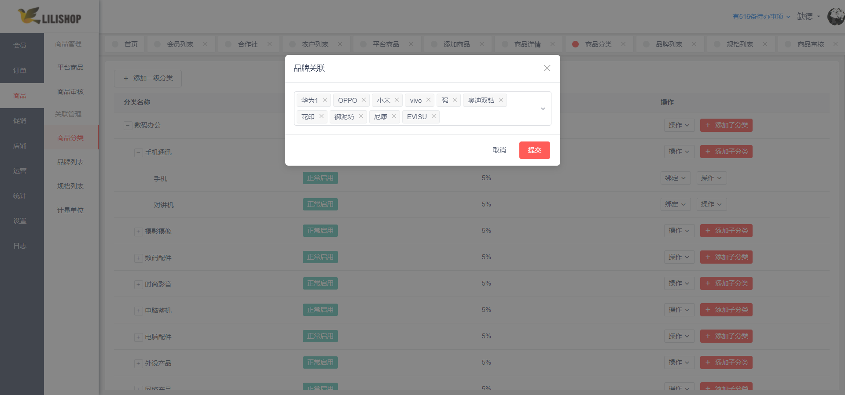Viewport: 845px width, 395px height.
Task: Click the LILISHOP logo
Action: 49,16
